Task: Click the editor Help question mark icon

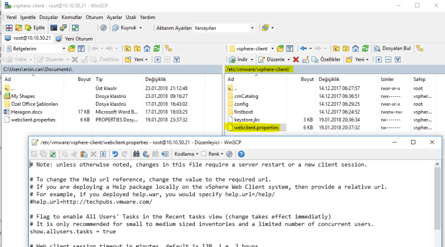Action: [241, 154]
